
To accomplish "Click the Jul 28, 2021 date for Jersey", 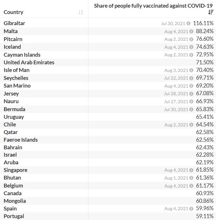I will 176,94.
